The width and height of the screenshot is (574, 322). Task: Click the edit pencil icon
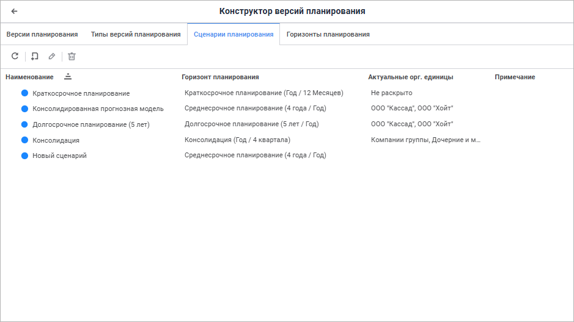click(52, 56)
